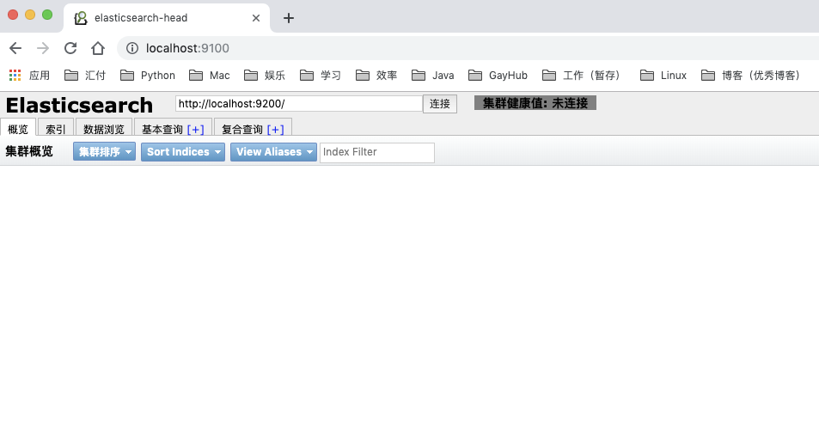Maximize the browser window with green button

[47, 15]
